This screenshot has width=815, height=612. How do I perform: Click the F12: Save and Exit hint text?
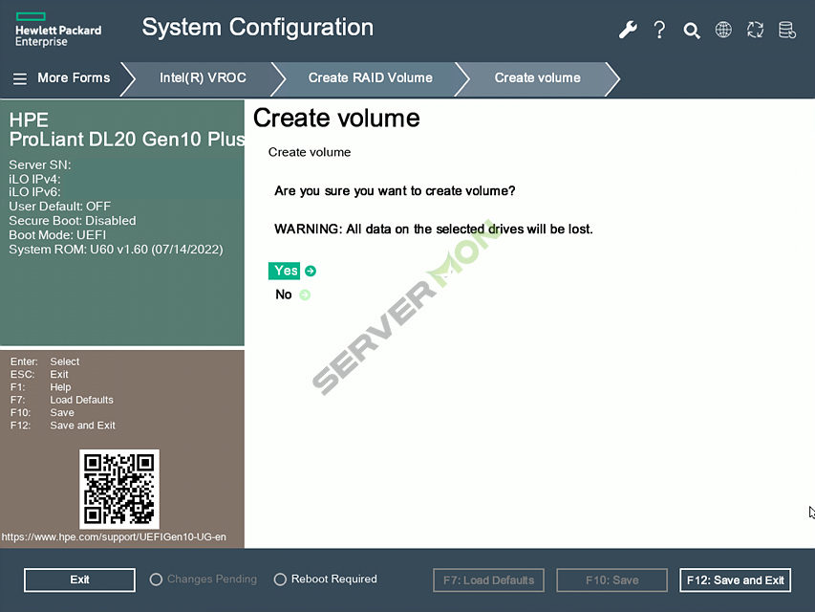tap(63, 426)
